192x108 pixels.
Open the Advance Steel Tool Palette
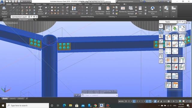coord(100,10)
